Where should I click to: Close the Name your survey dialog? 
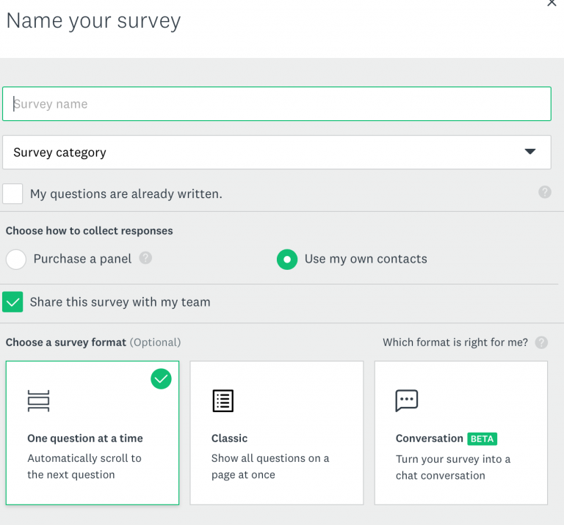[x=552, y=3]
